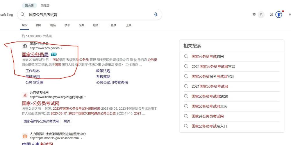The width and height of the screenshot is (291, 145).
Task: Select related search 国家公务员报名考试网官网
Action: click(x=213, y=77)
